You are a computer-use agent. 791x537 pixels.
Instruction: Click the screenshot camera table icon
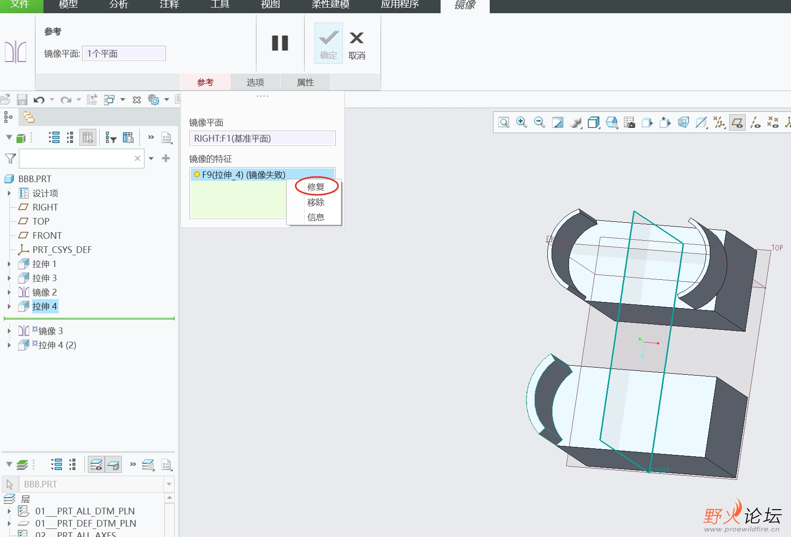(629, 123)
